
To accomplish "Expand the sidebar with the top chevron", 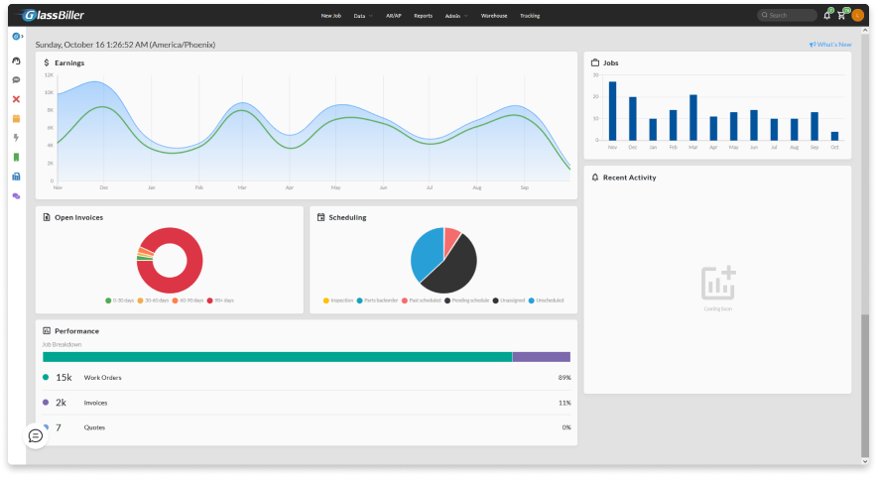I will (22, 37).
